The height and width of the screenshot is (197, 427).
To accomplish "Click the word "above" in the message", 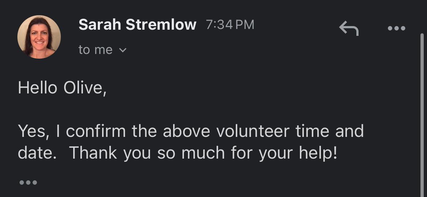I will pyautogui.click(x=186, y=131).
